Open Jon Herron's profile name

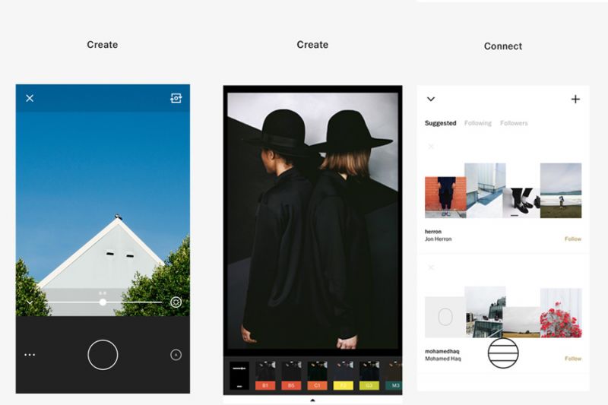point(439,239)
